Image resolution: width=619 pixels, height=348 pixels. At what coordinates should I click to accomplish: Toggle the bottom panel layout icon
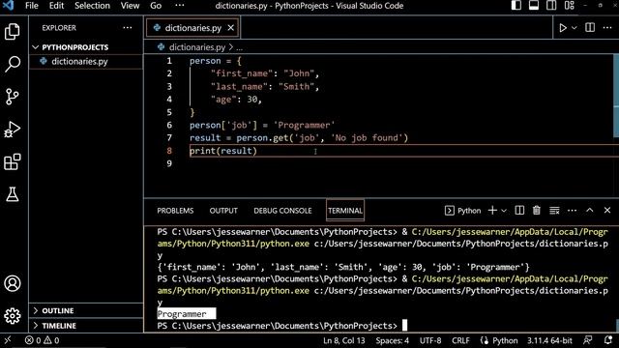click(534, 6)
